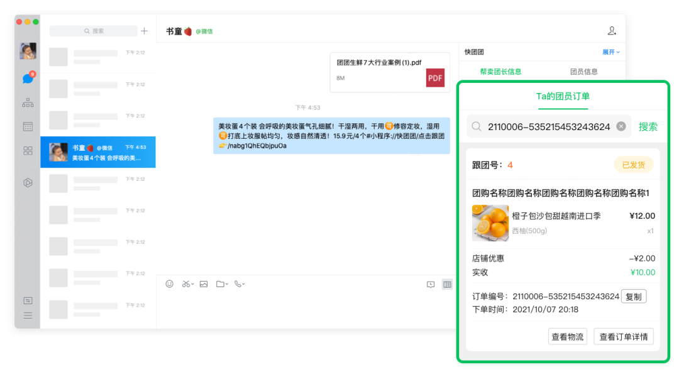
Task: Switch to the 团员信息 tab
Action: 584,72
